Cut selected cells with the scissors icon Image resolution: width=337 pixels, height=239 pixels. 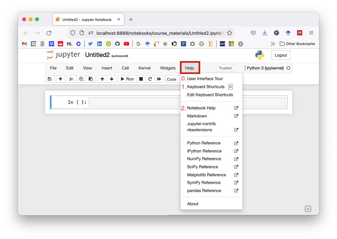point(71,79)
